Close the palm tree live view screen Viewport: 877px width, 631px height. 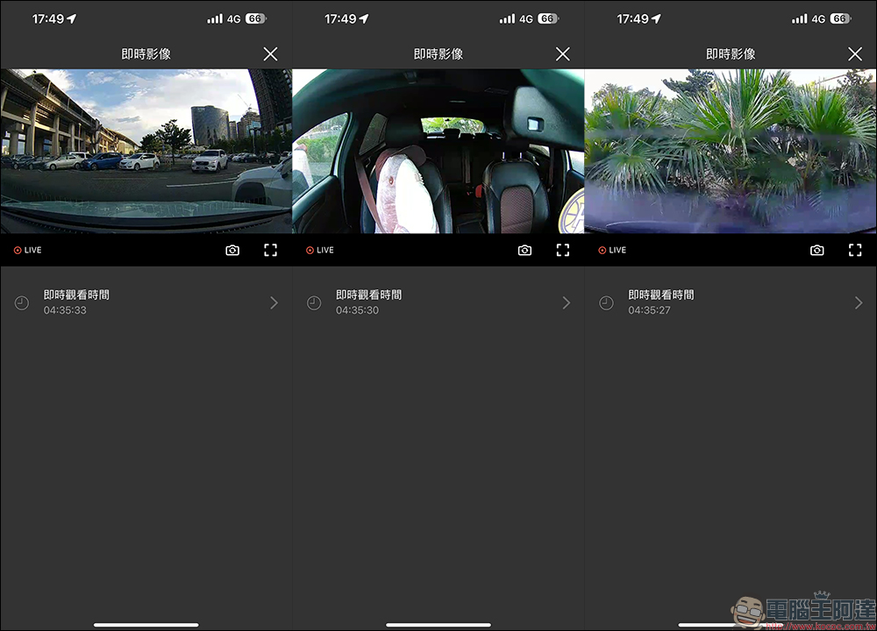click(x=855, y=54)
